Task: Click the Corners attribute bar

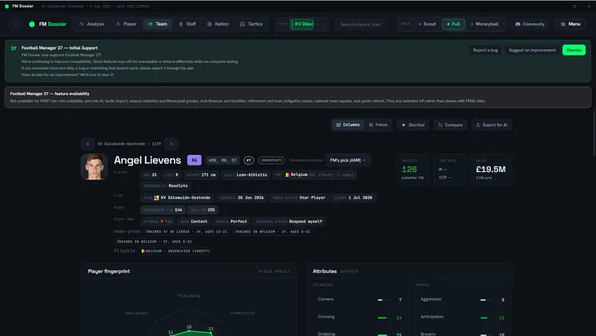Action: [384, 300]
